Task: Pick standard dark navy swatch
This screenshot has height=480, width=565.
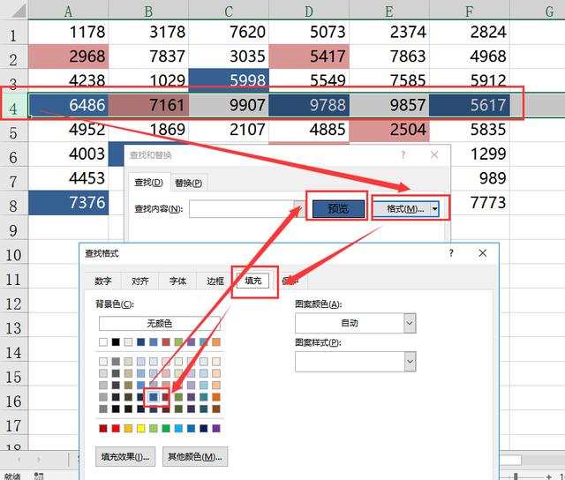Action: click(204, 429)
